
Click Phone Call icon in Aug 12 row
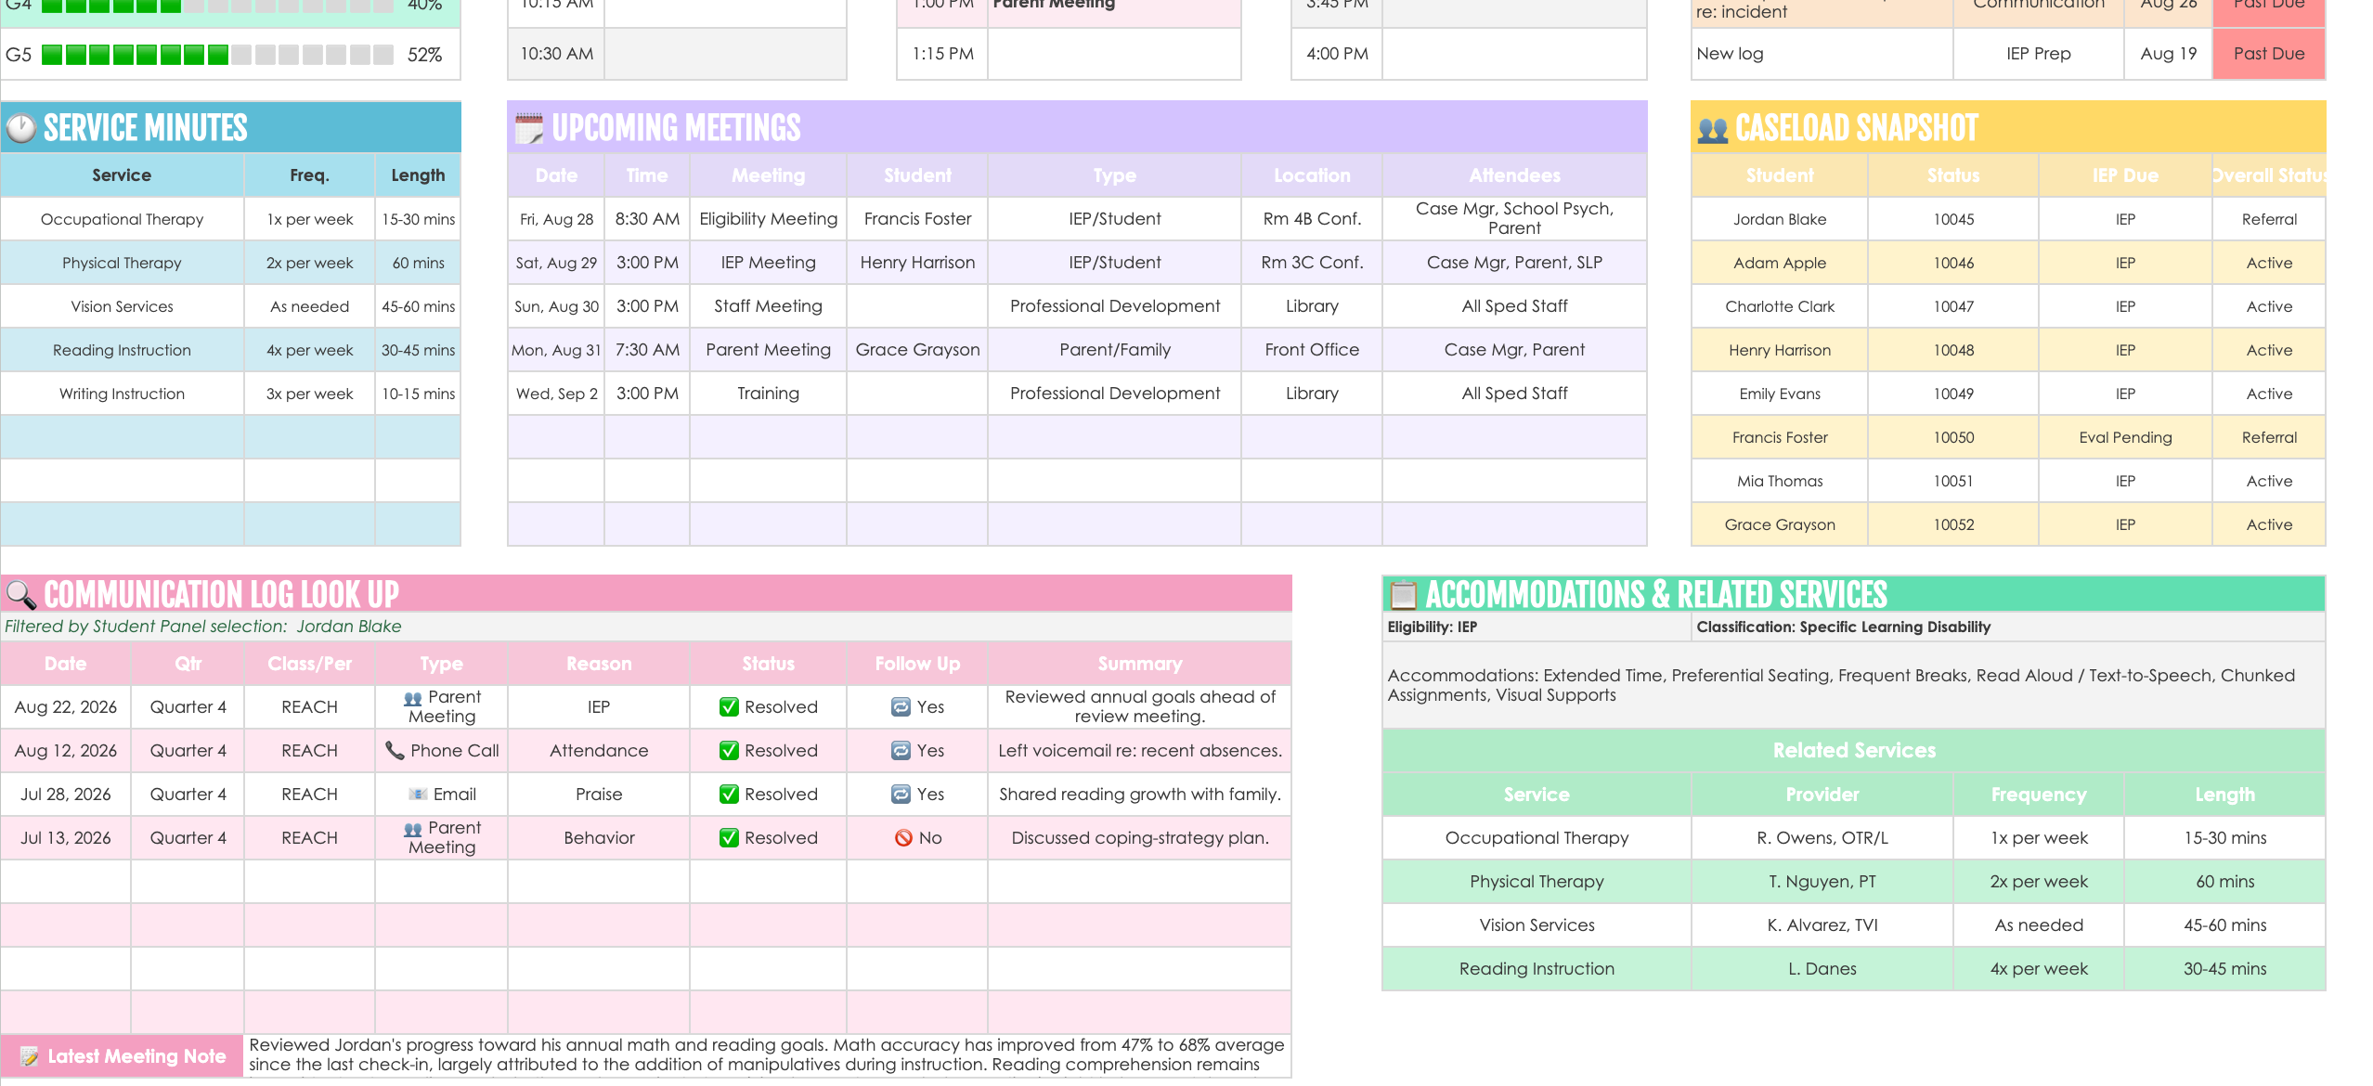(395, 750)
